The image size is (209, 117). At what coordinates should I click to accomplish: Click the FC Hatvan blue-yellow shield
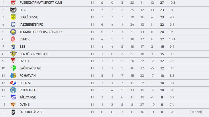(13, 75)
